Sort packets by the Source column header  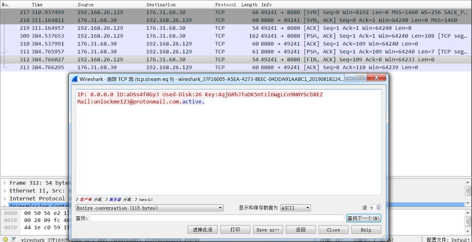click(x=111, y=5)
